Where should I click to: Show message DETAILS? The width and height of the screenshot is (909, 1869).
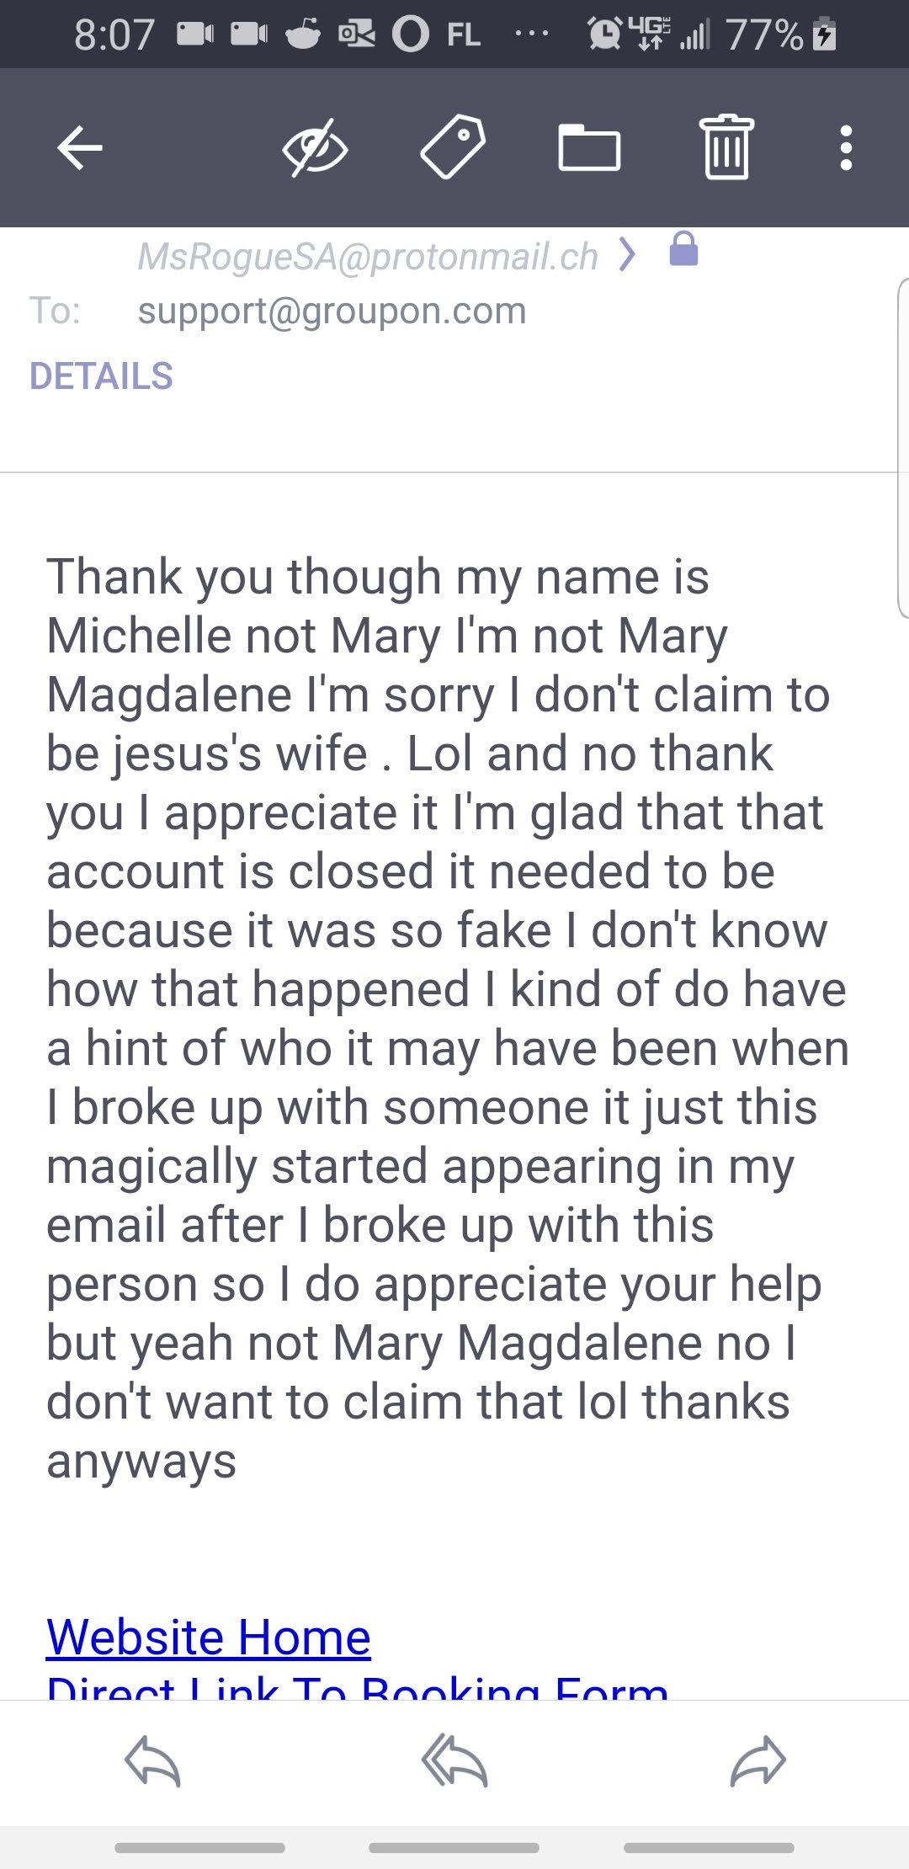(101, 376)
